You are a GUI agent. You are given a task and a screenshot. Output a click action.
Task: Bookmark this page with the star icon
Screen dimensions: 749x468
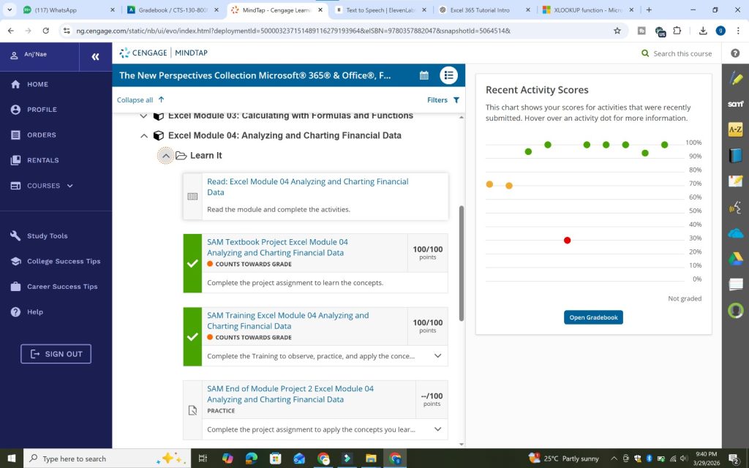[617, 31]
